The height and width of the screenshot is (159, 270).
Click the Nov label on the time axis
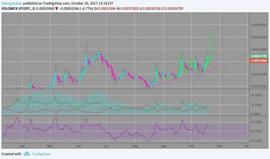coord(220,146)
